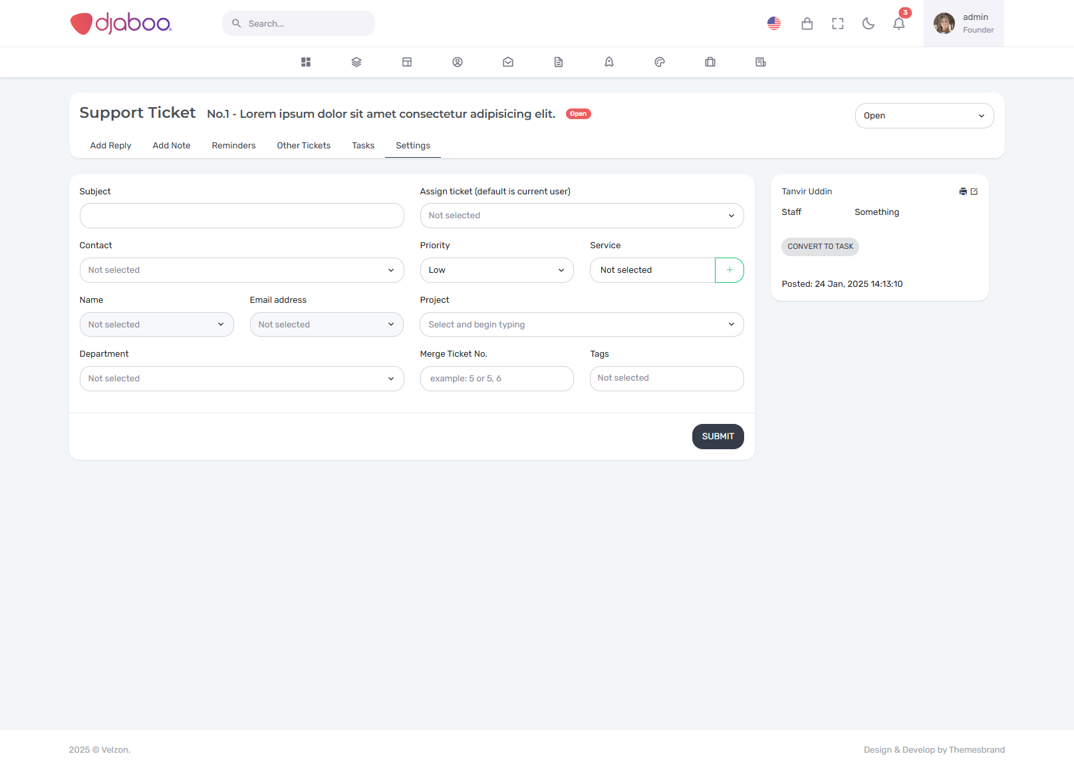
Task: Open the ticket status dropdown showing Open
Action: point(924,116)
